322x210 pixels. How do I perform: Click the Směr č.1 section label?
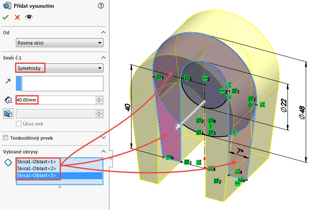12,58
